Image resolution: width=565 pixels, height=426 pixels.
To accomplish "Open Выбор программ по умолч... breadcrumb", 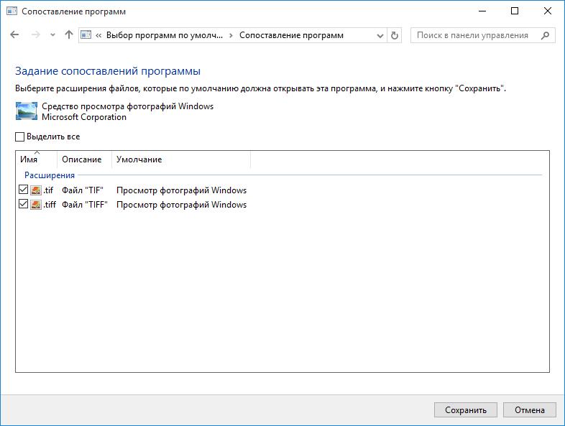I will pos(165,35).
